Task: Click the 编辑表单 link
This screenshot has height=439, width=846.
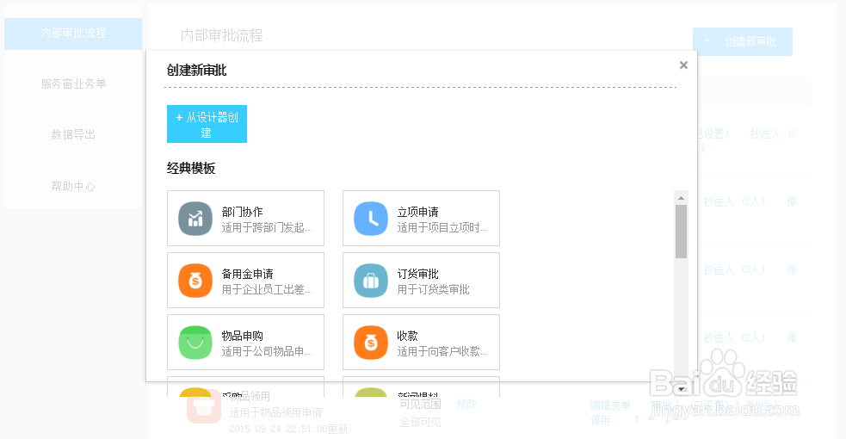Action: click(x=610, y=405)
